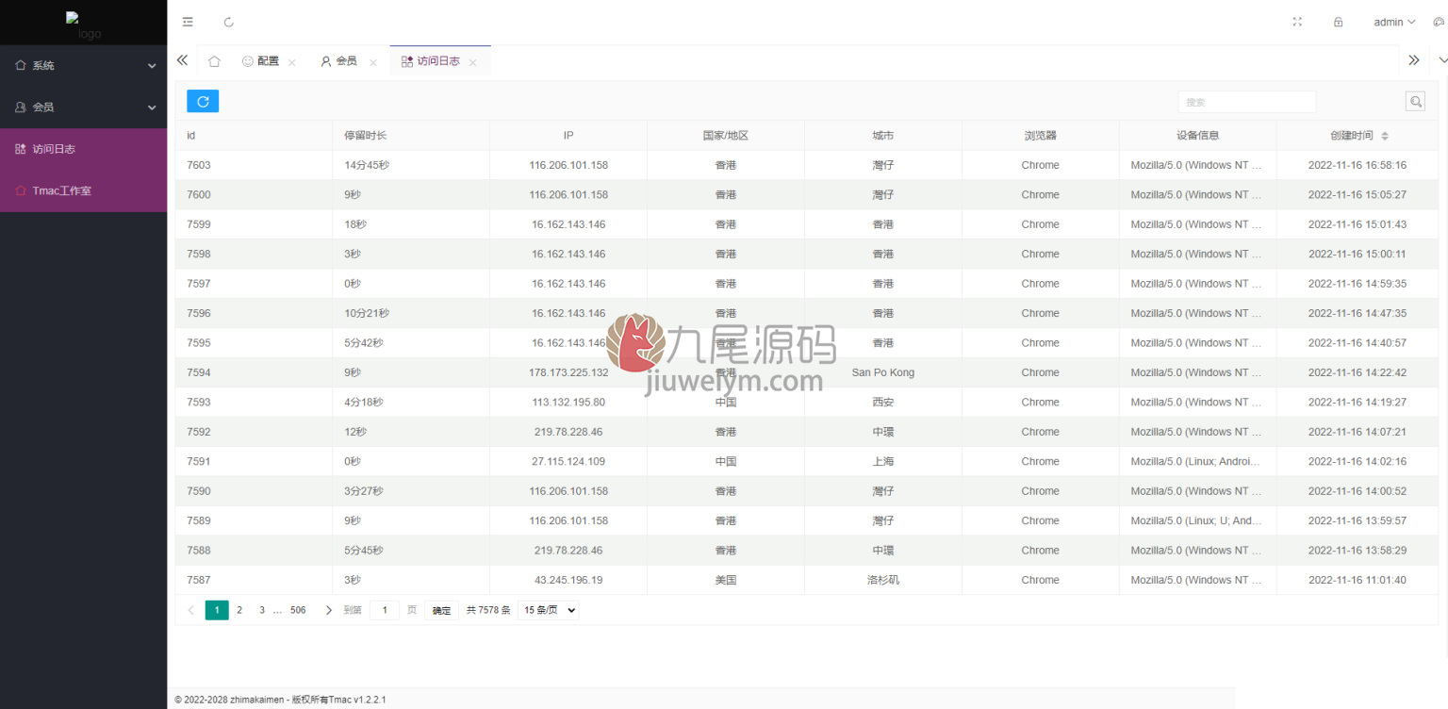
Task: Close the 配置 tab
Action: tap(292, 62)
